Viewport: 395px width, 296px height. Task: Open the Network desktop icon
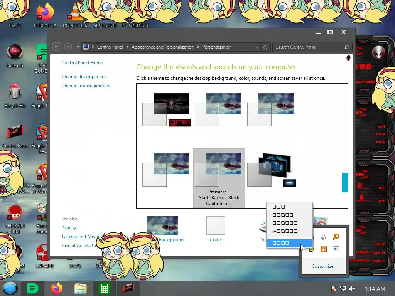click(15, 56)
